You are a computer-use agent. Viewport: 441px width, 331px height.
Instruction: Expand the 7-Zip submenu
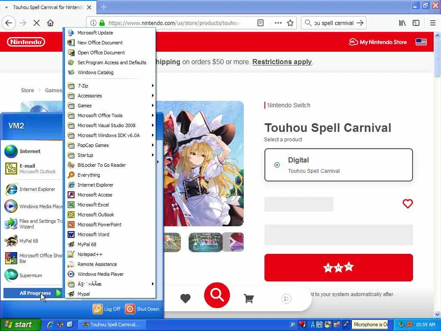111,86
